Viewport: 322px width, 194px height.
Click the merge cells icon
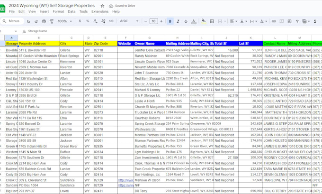pos(220,21)
